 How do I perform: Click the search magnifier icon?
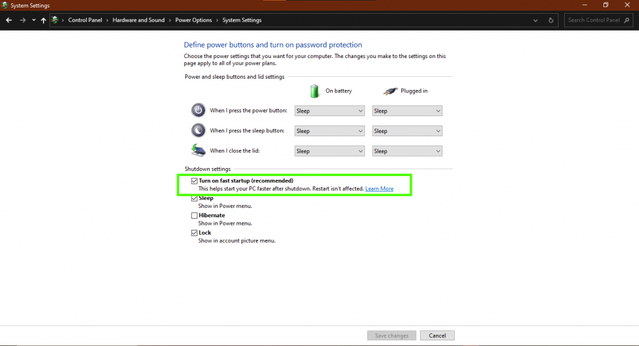click(627, 20)
